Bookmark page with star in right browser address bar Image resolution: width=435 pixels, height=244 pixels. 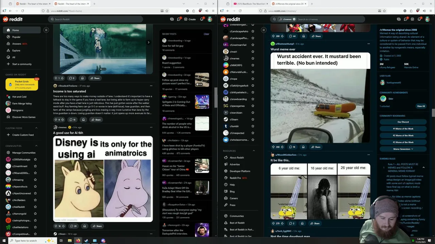384,11
